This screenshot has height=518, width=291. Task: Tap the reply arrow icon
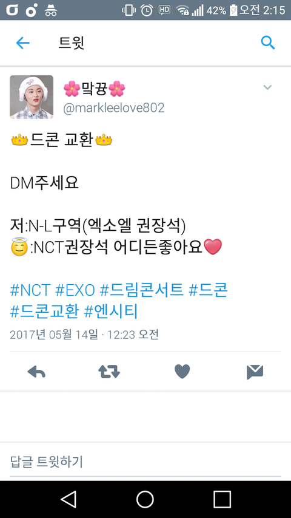pyautogui.click(x=36, y=372)
